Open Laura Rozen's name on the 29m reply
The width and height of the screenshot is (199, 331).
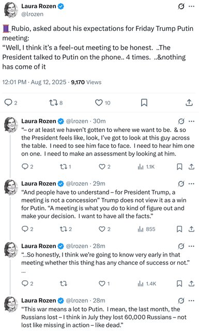(39, 184)
